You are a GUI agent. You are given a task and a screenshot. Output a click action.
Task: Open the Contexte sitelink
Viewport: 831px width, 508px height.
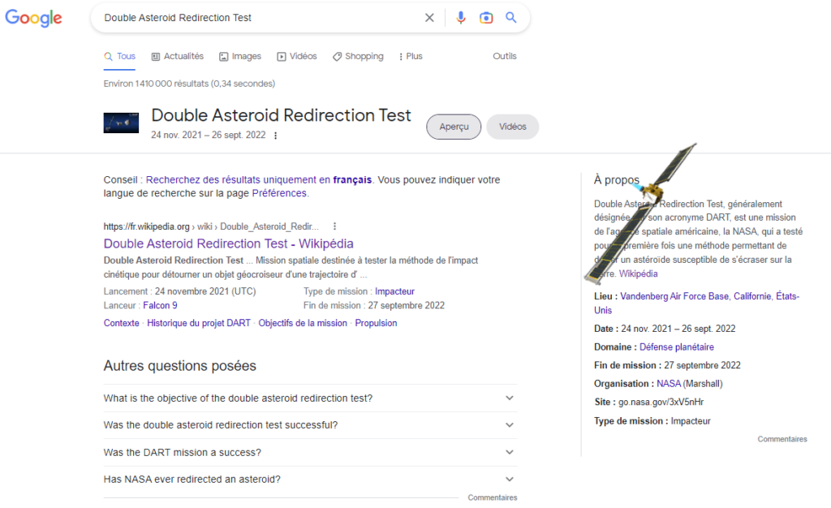click(x=122, y=323)
